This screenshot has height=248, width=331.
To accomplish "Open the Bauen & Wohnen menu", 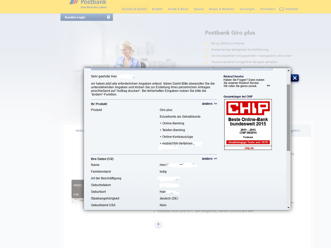I will pos(222,9).
